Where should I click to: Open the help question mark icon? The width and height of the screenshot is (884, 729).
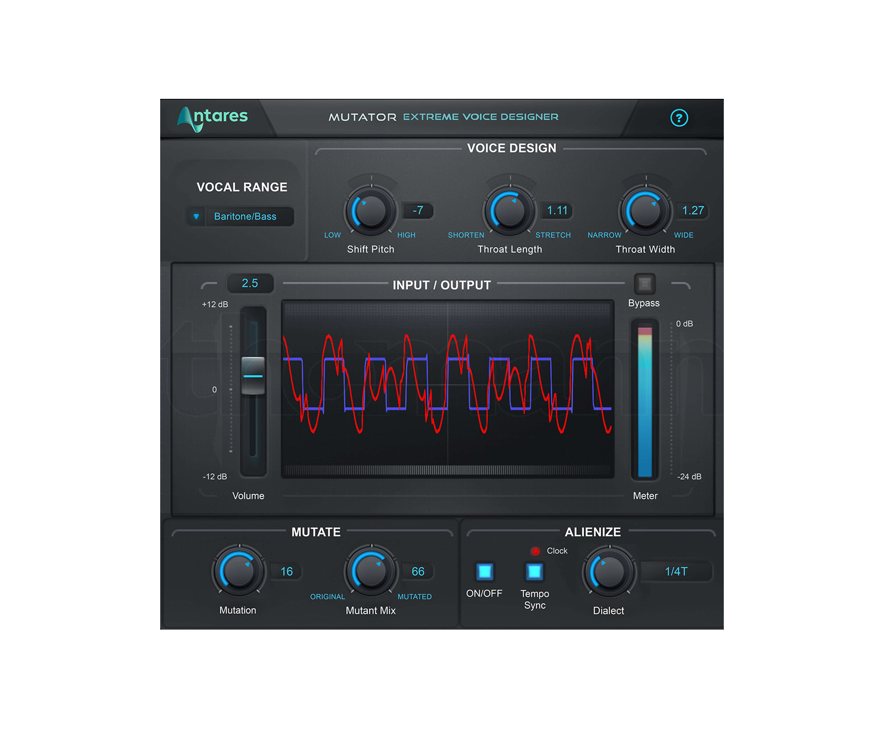(679, 118)
